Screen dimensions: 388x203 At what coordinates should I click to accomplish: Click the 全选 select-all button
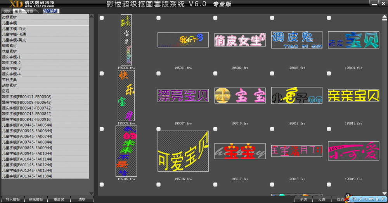(x=303, y=199)
